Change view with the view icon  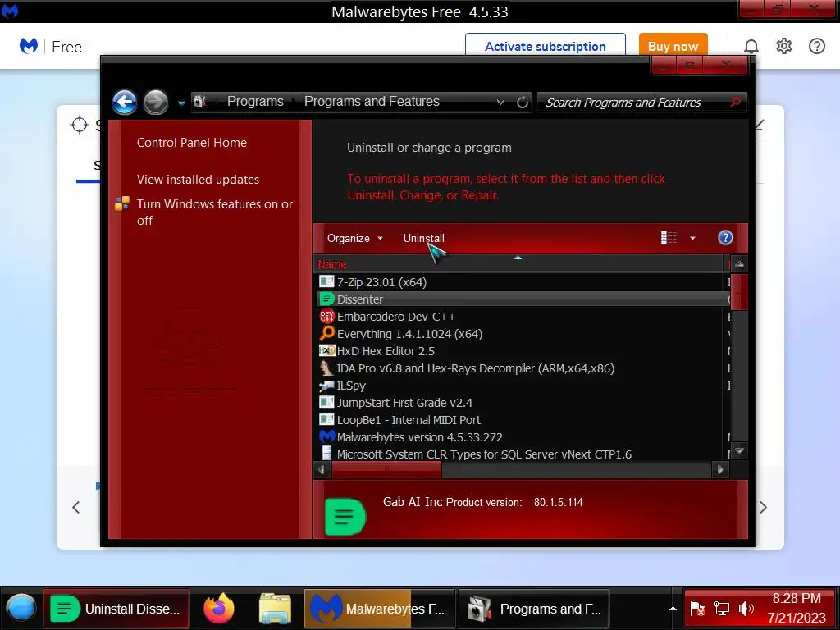point(669,237)
